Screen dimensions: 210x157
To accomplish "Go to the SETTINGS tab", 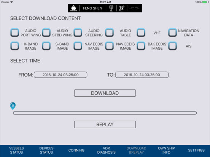I will tap(196, 150).
